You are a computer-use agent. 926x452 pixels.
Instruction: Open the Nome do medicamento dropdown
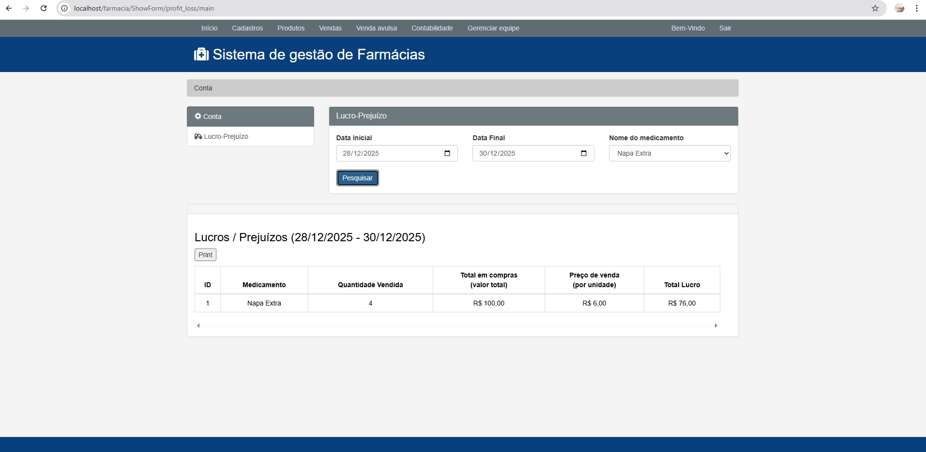coord(669,153)
